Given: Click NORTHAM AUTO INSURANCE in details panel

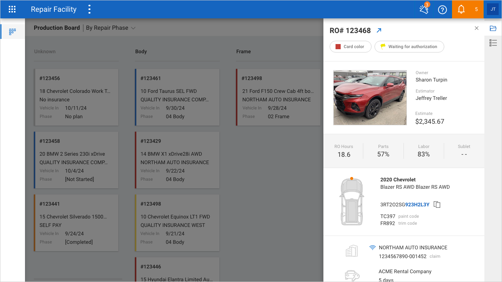Looking at the screenshot, I should [413, 247].
